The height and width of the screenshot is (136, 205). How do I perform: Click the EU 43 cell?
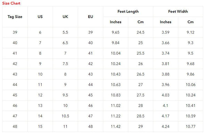[x=90, y=74]
